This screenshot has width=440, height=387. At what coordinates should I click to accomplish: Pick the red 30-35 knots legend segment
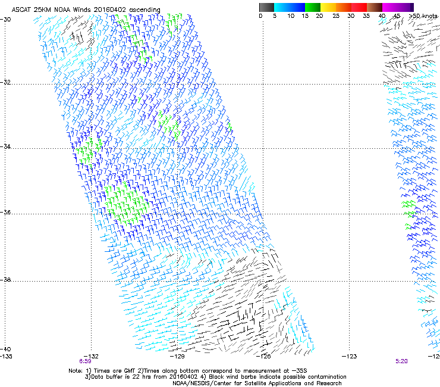359,7
